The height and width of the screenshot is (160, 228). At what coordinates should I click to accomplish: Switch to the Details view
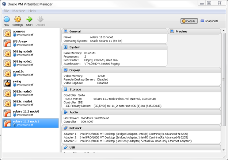[x=189, y=21]
